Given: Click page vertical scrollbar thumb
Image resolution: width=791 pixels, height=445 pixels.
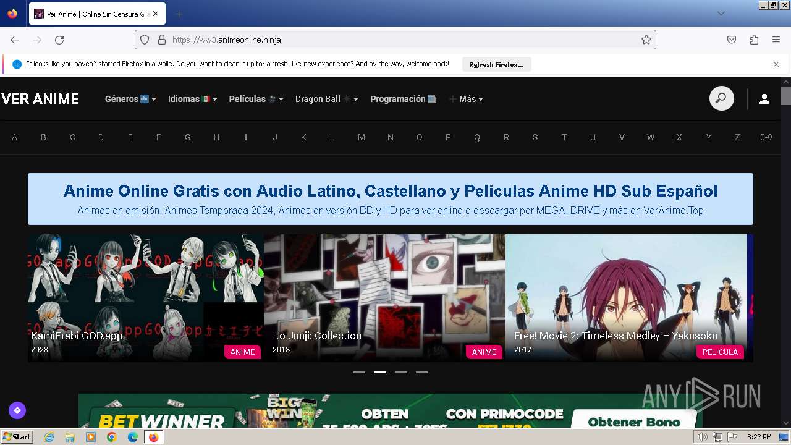Looking at the screenshot, I should (785, 96).
